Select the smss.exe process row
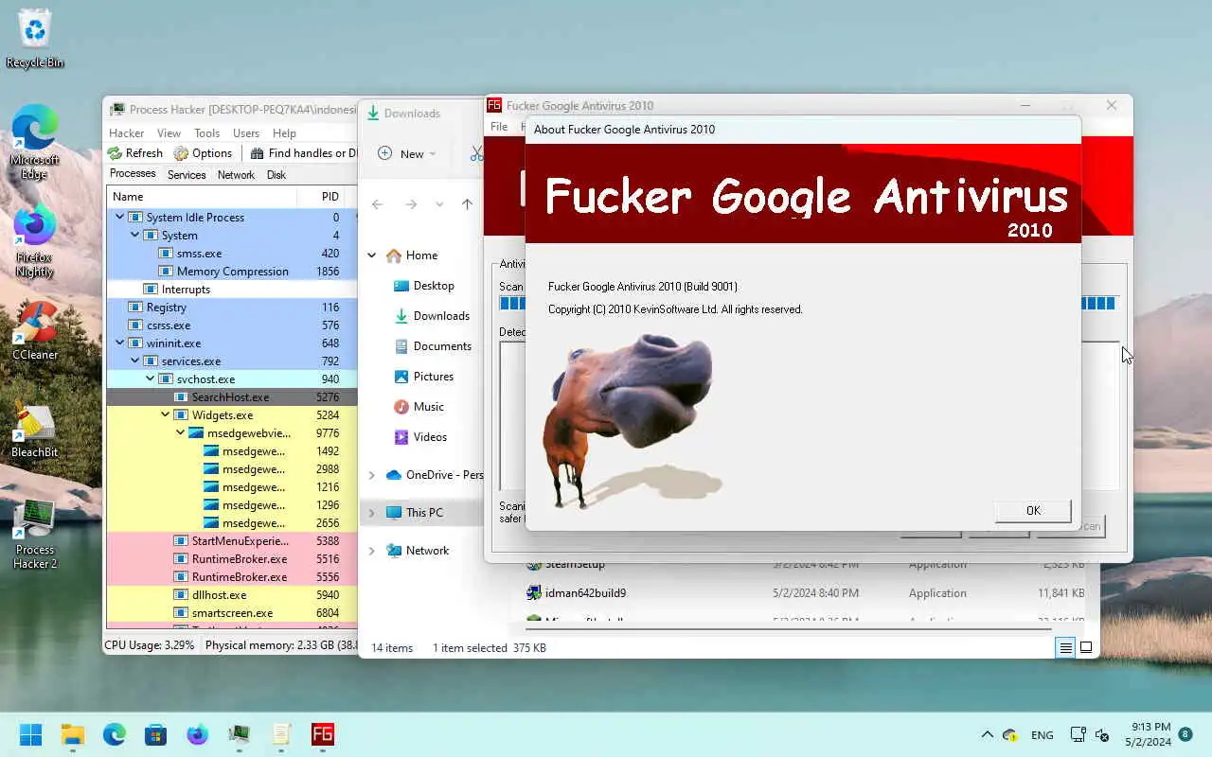This screenshot has width=1212, height=757. [231, 254]
